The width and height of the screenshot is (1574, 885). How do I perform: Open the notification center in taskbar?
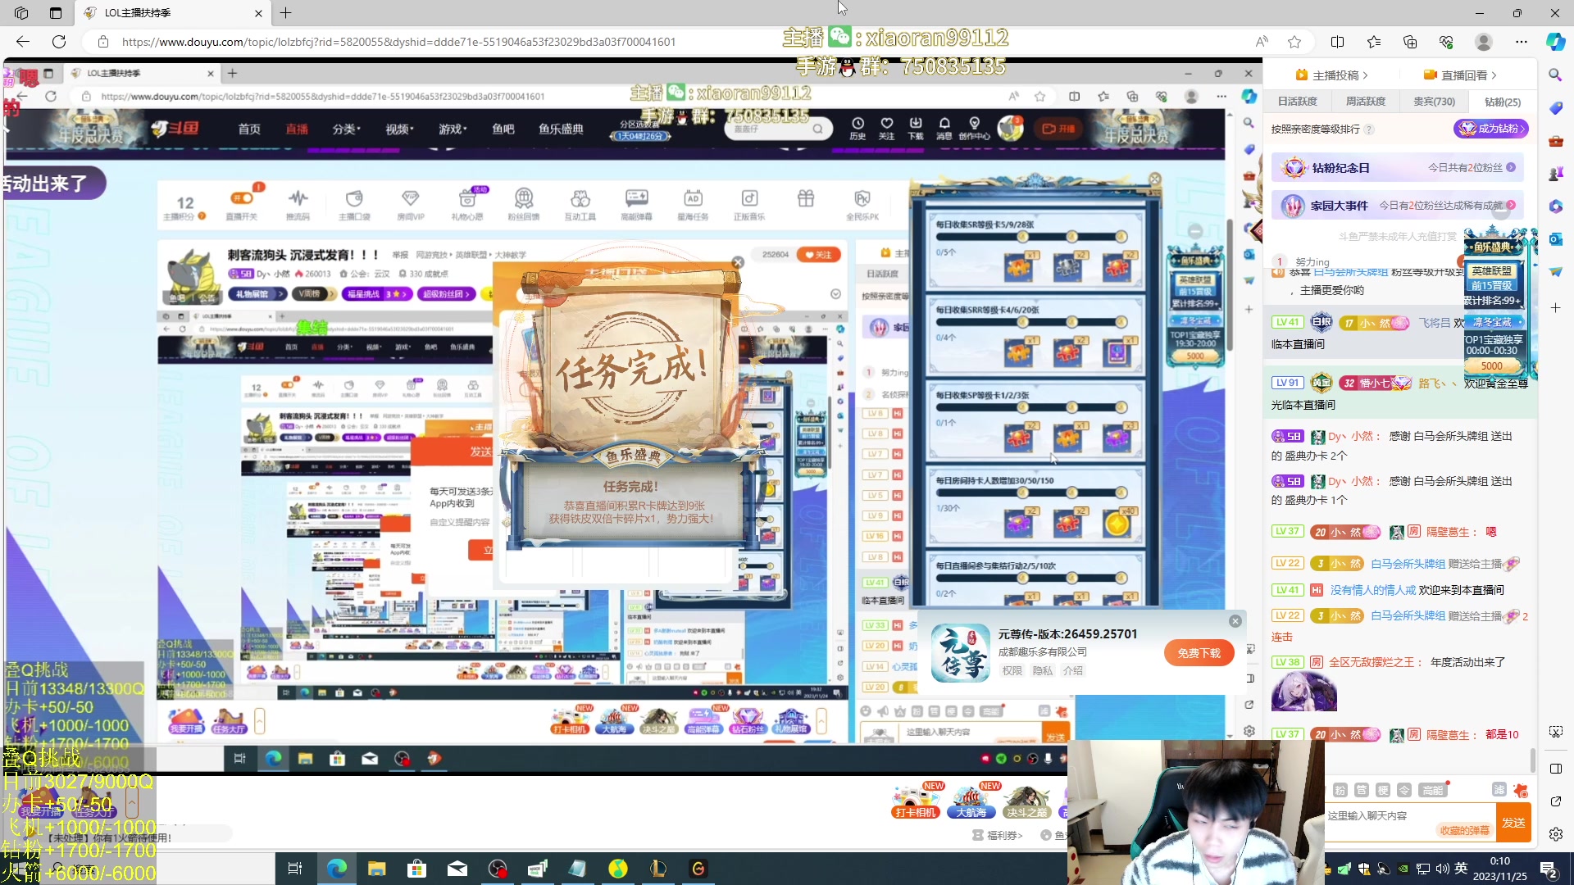(x=1549, y=869)
